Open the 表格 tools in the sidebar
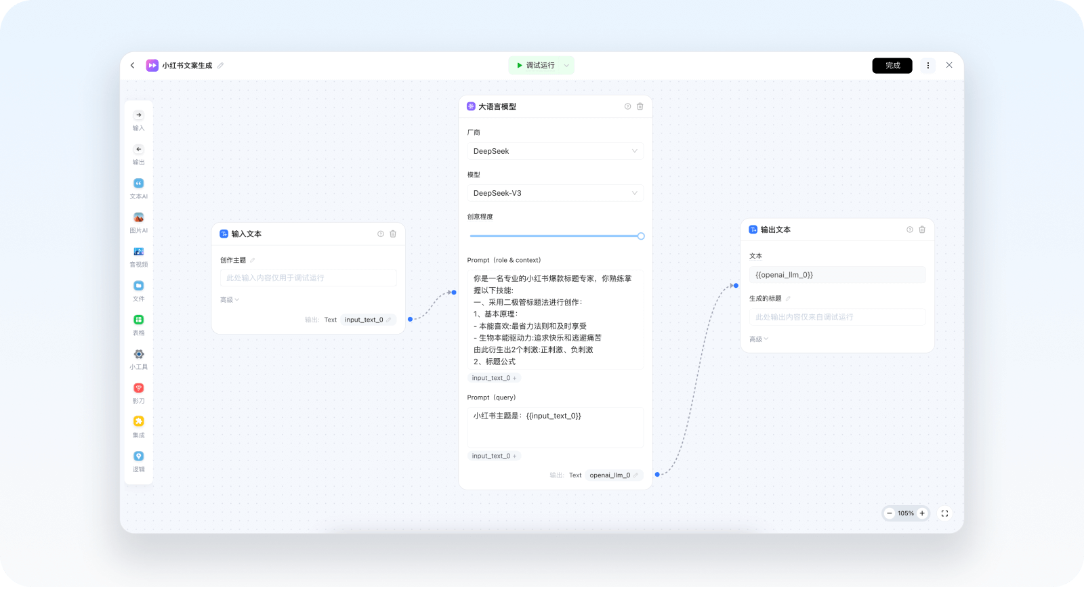Screen dimensions: 1084x602 pos(138,320)
